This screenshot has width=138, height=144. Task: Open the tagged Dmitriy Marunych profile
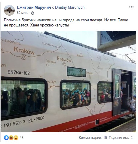[70, 8]
